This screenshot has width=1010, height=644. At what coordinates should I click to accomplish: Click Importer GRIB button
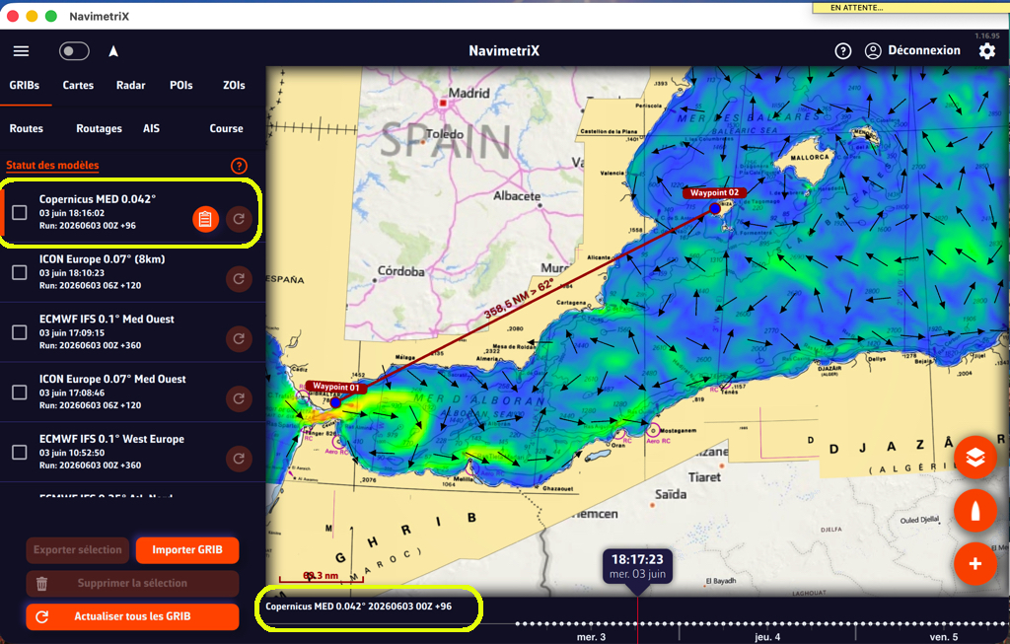click(187, 550)
